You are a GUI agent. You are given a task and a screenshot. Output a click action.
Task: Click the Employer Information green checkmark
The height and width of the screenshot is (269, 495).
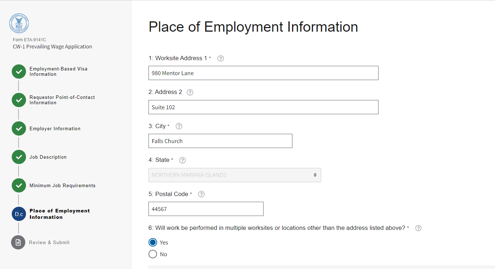[x=19, y=128]
